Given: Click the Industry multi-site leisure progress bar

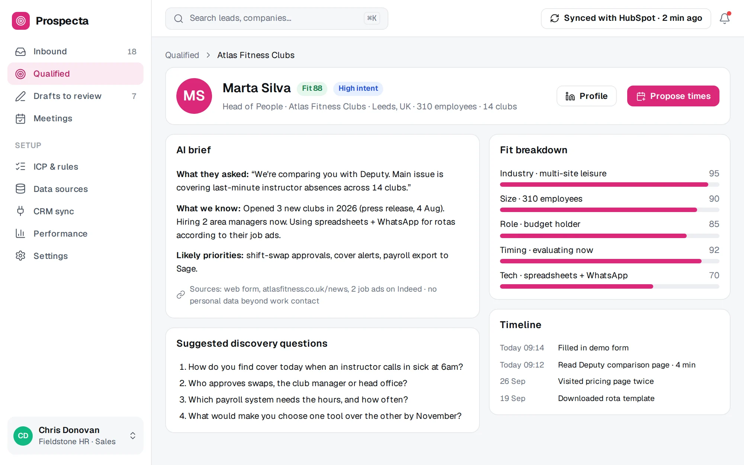Looking at the screenshot, I should click(x=609, y=185).
